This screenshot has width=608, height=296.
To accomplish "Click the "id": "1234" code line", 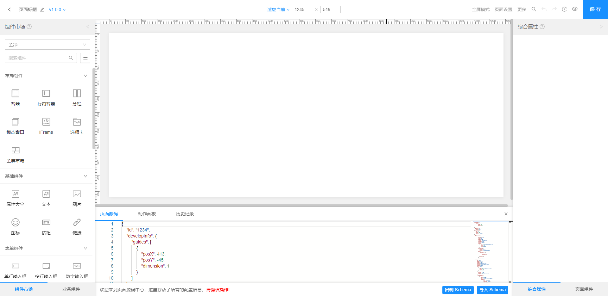I will (138, 230).
